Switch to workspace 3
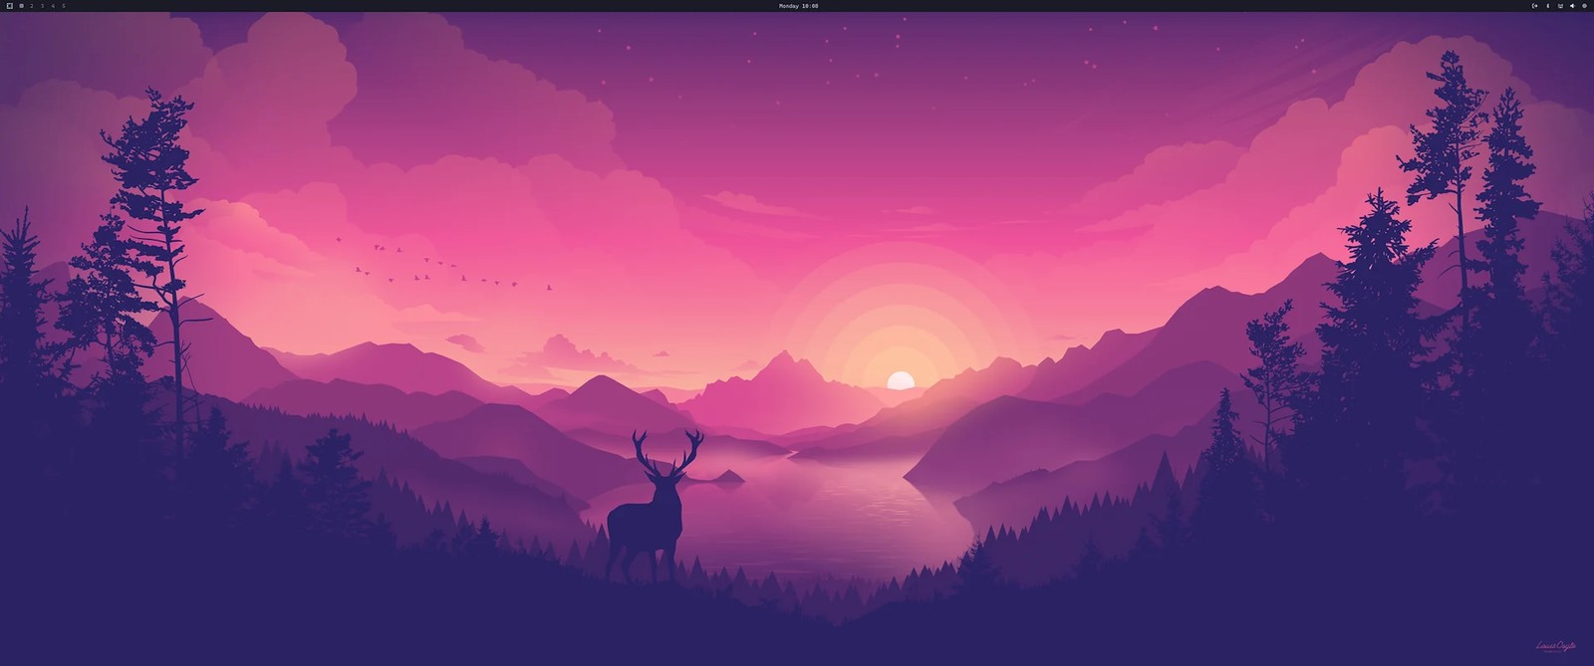The image size is (1594, 666). click(43, 6)
